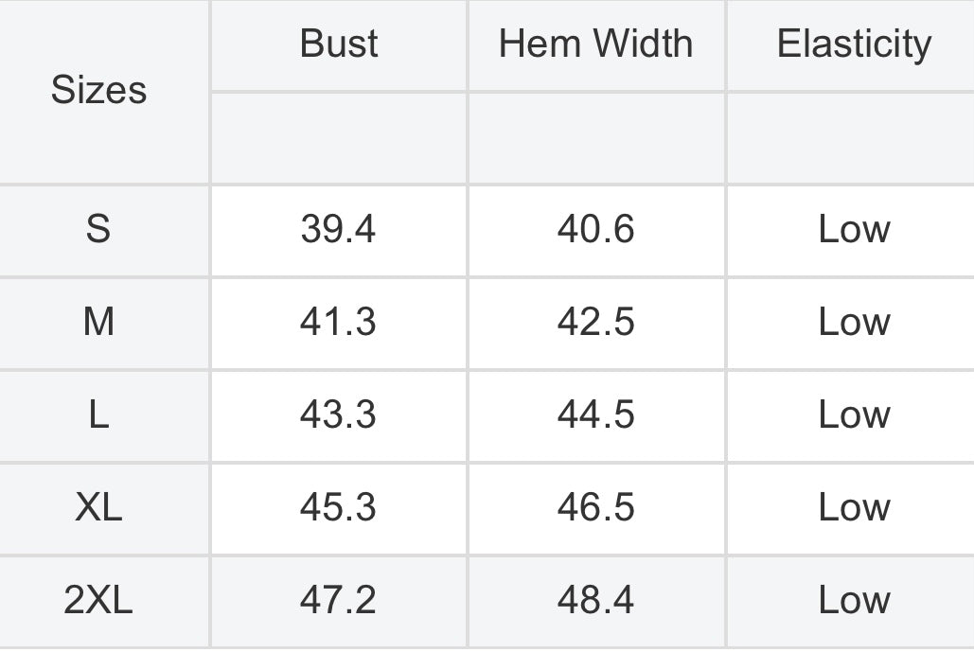Click bust value 47.2

[339, 600]
